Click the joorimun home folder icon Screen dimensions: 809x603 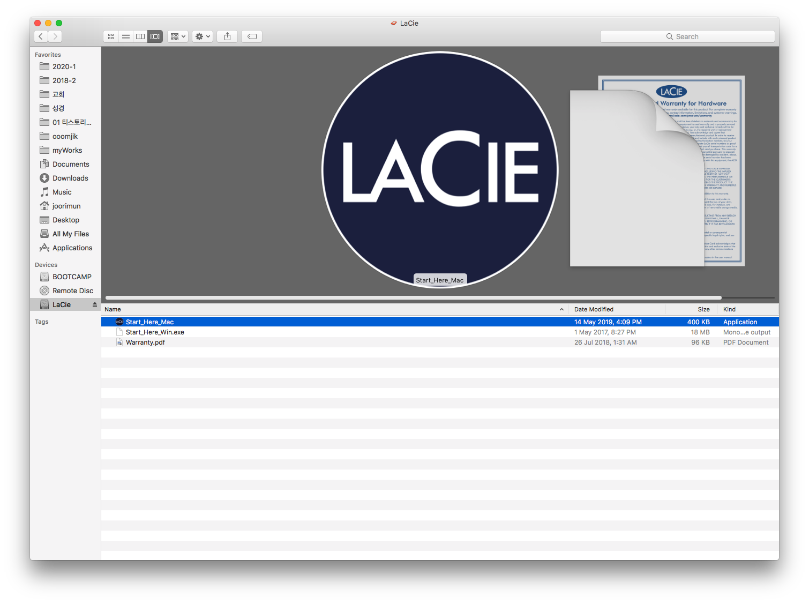coord(44,206)
